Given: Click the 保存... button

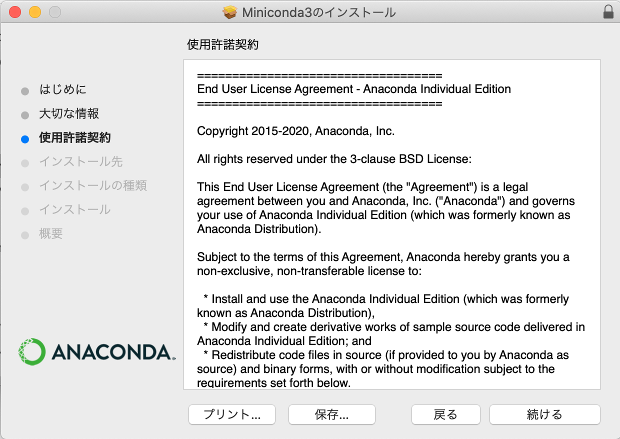Looking at the screenshot, I should click(332, 414).
